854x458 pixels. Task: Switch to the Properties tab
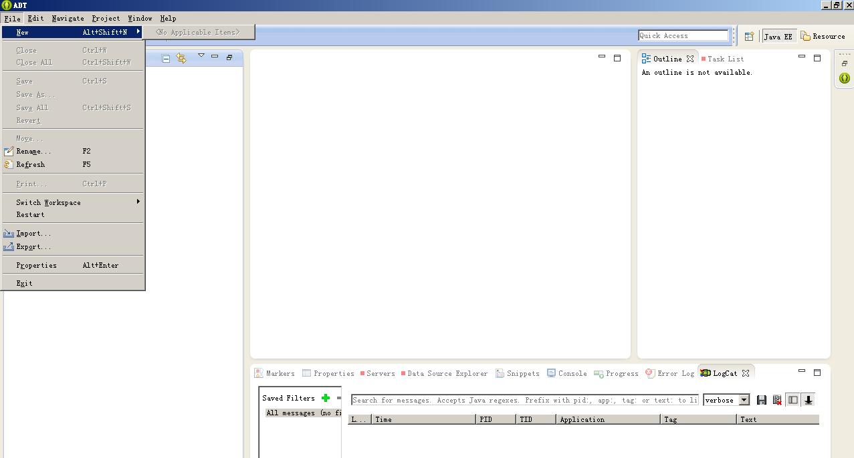point(328,373)
